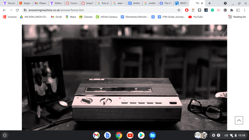The height and width of the screenshot is (140, 249).
Task: Reload the answeringmachine.co.uk page
Action: pyautogui.click(x=17, y=10)
